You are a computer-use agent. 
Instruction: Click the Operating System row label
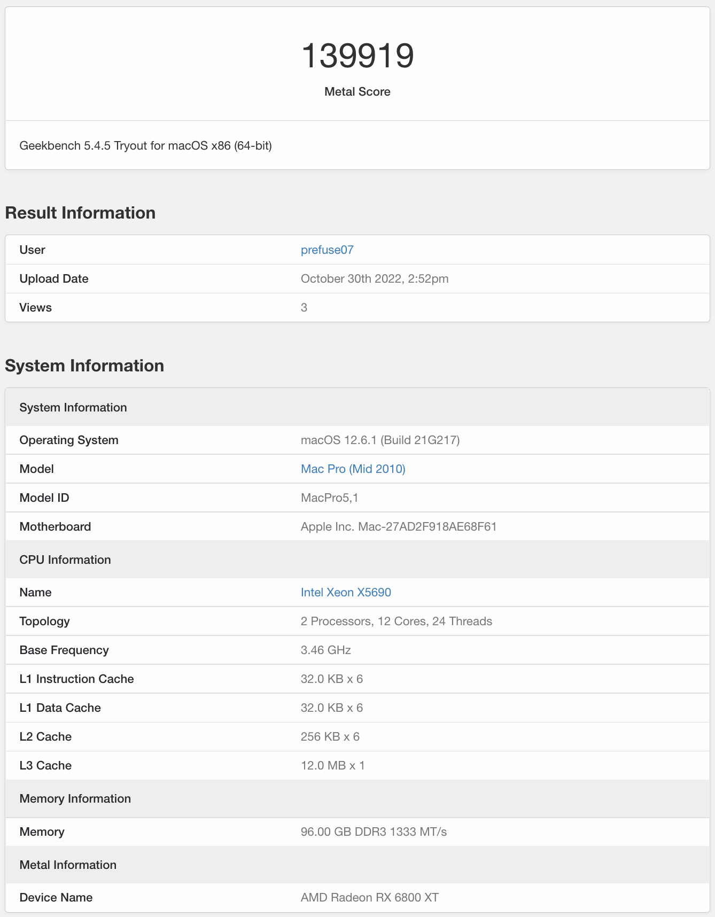pos(69,440)
